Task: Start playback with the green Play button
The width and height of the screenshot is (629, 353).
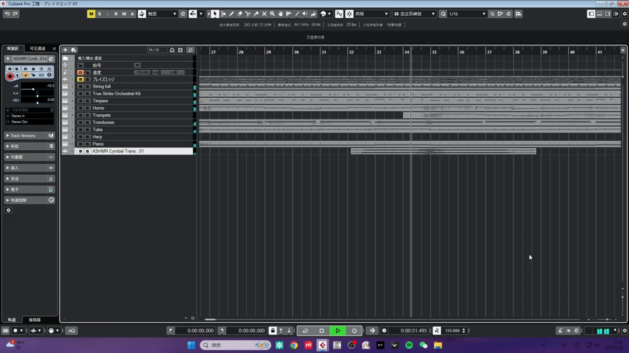Action: (338, 330)
